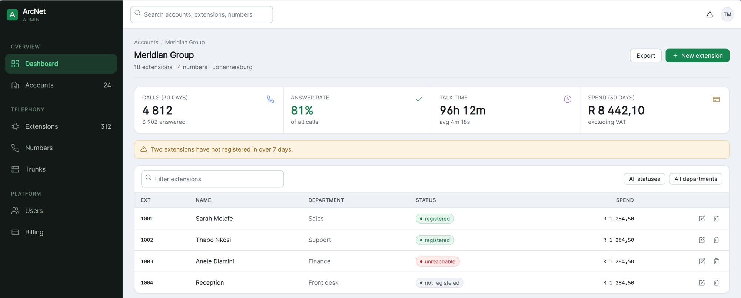This screenshot has height=298, width=741.
Task: Delete extension 1003 Anele Dlamini
Action: click(x=716, y=261)
